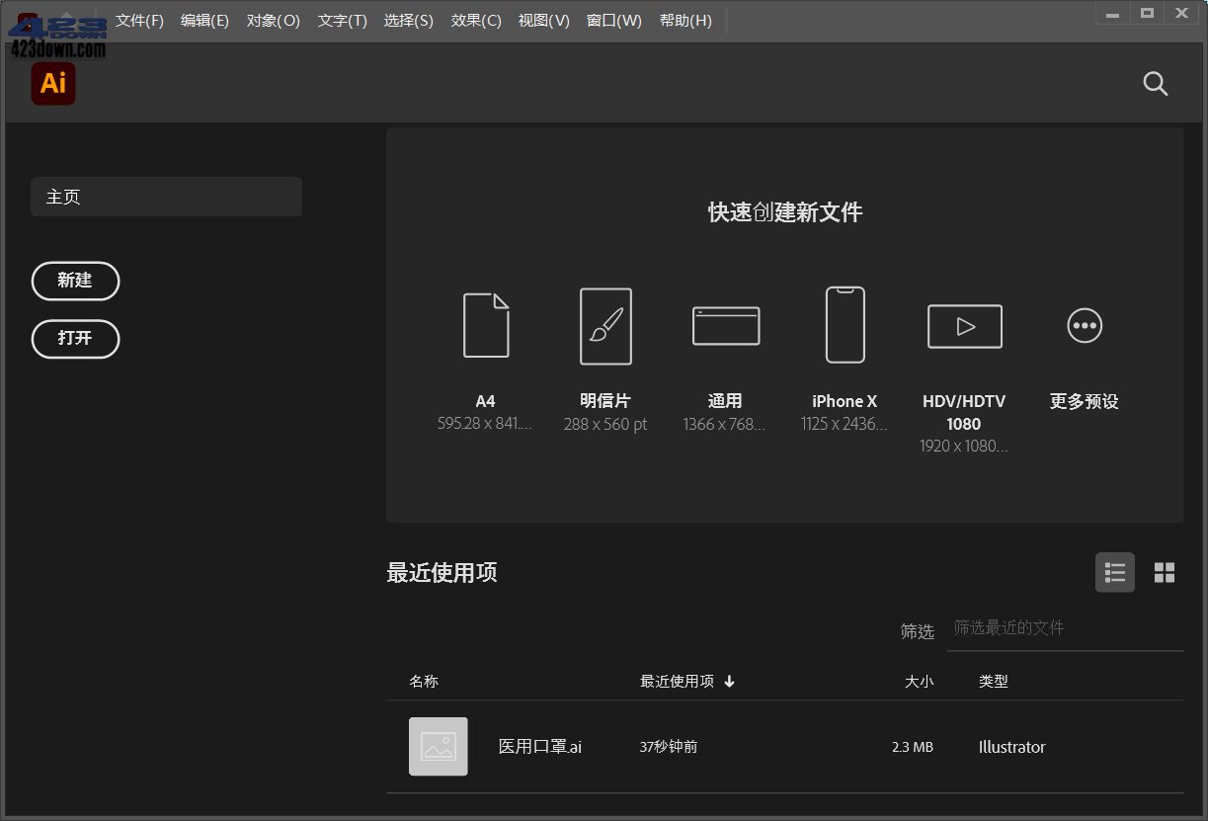Open the 窗口(W) menu
Screen dimensions: 1208x821
pyautogui.click(x=613, y=20)
